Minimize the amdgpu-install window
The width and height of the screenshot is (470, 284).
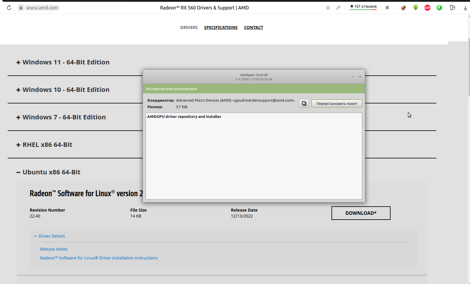click(x=346, y=77)
